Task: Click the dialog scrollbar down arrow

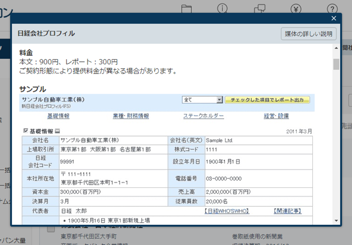Action: 336,220
